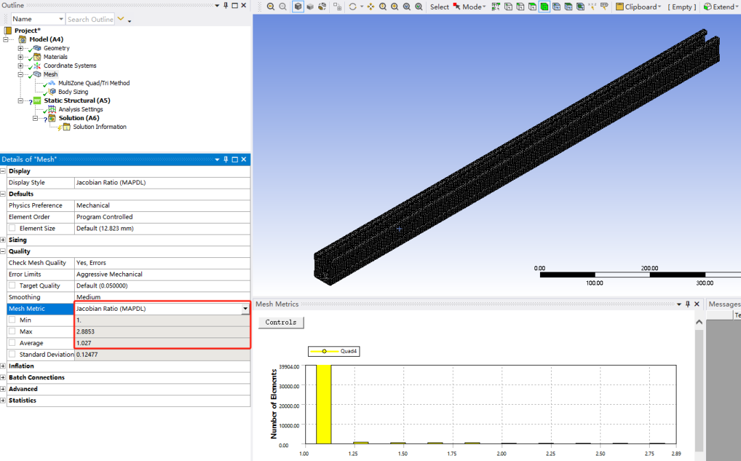Expand the Inflation section
Image resolution: width=741 pixels, height=461 pixels.
click(x=3, y=366)
